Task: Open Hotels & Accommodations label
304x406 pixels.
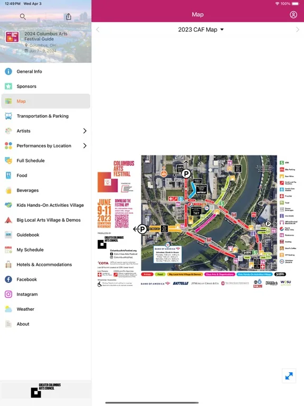Action: (44, 264)
